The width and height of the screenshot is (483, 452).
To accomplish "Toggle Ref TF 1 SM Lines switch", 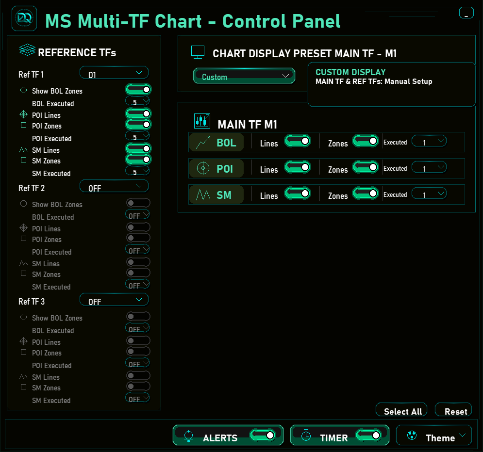I will 138,149.
